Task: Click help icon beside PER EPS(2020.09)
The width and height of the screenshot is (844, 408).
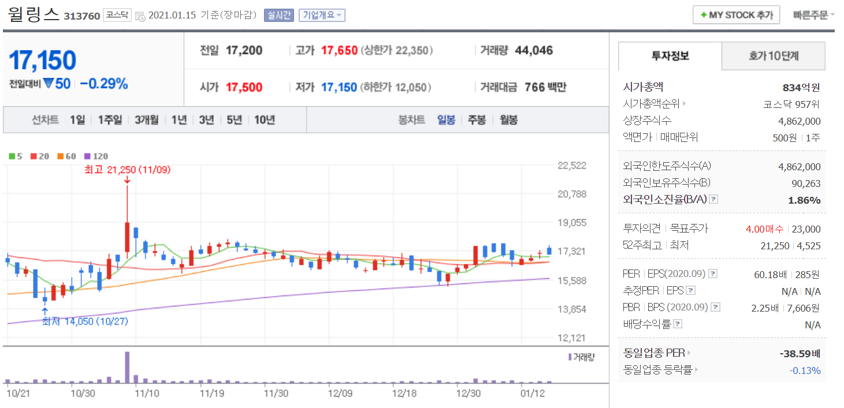Action: coord(713,274)
